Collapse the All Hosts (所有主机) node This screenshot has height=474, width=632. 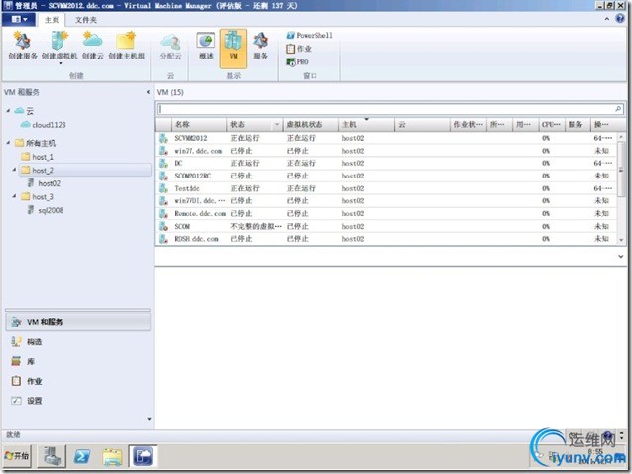click(8, 143)
